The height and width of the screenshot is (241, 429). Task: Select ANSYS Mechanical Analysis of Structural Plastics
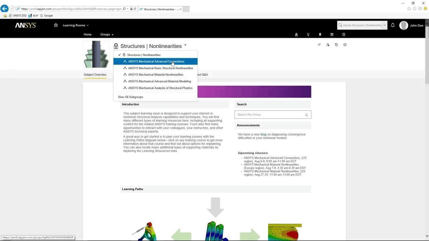point(156,88)
